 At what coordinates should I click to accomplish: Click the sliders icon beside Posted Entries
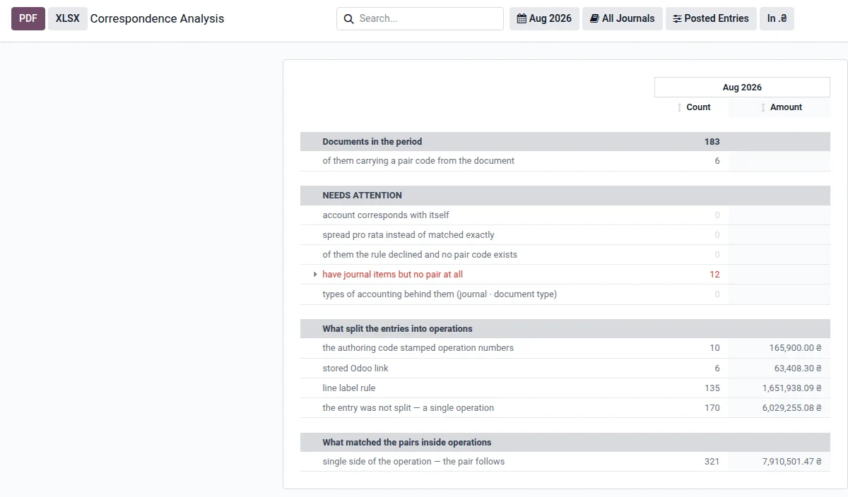(x=677, y=19)
